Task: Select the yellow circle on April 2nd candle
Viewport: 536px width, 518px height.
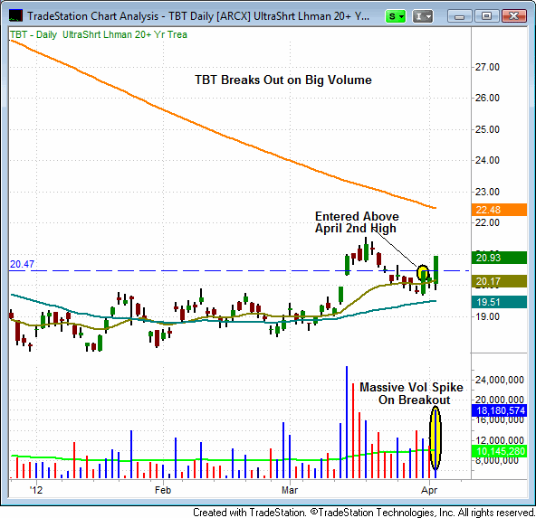Action: pyautogui.click(x=423, y=272)
